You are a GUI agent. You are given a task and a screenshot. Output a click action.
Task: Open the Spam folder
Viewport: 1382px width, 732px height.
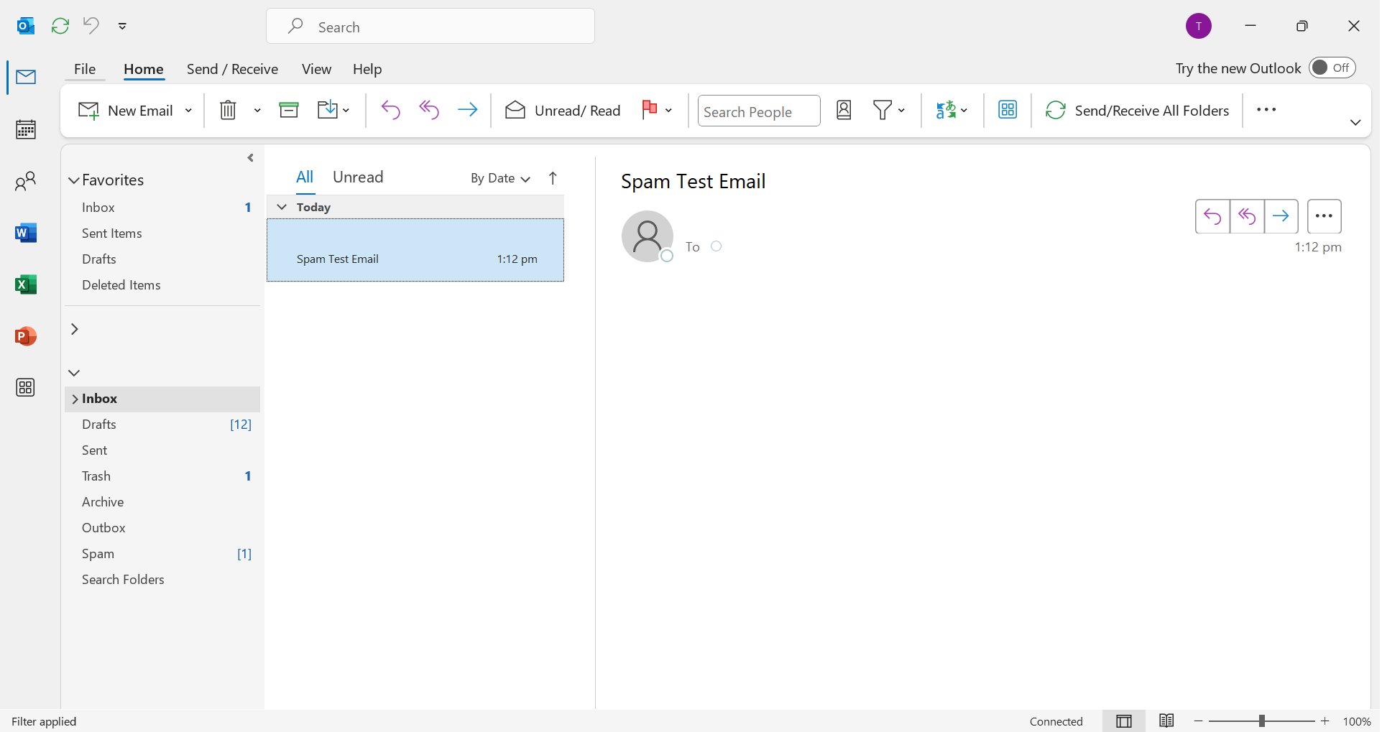[x=164, y=554]
